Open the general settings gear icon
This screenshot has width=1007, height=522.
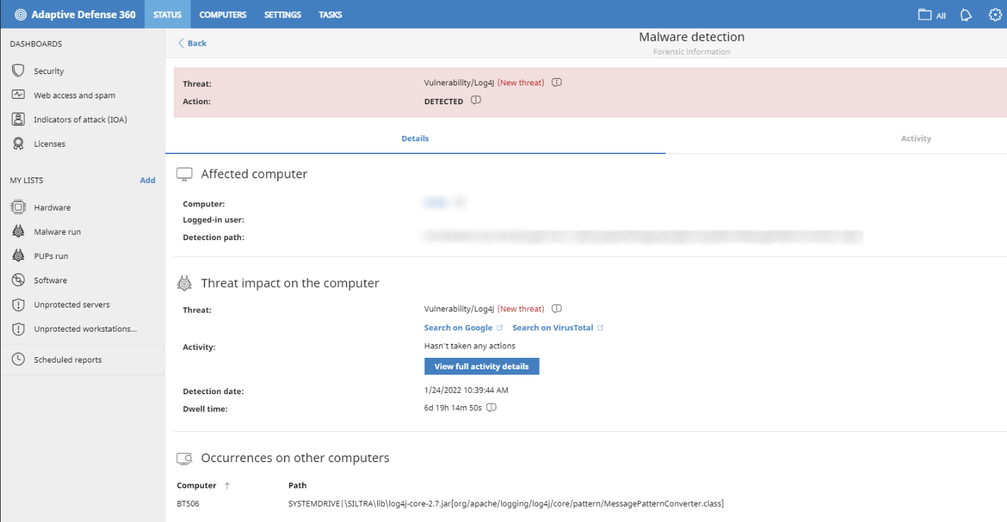tap(995, 15)
